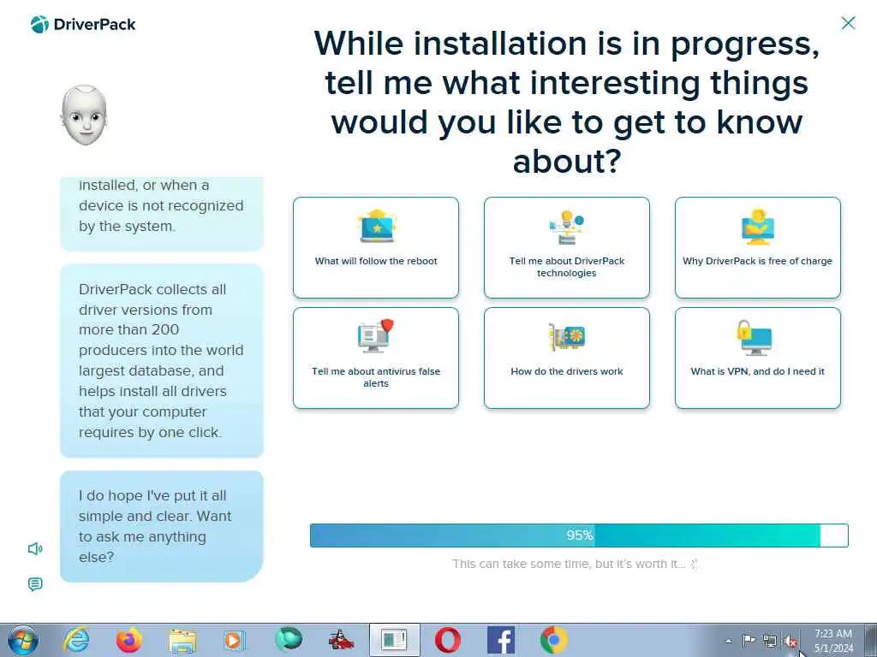Click the DriverPack logo

(x=83, y=24)
